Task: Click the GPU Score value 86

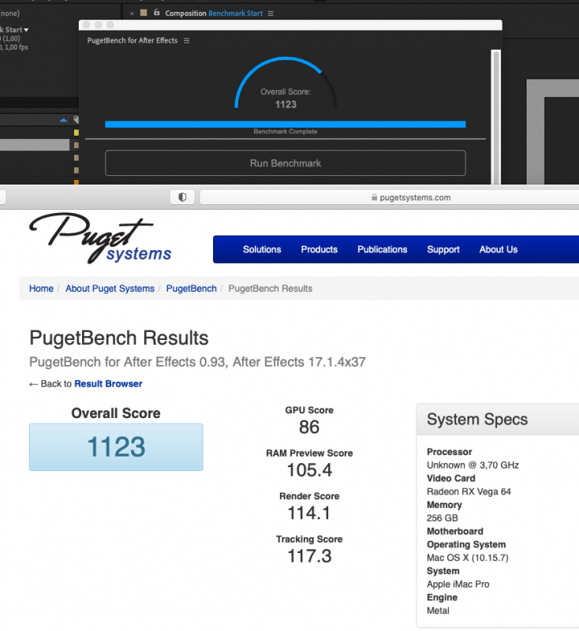Action: pyautogui.click(x=309, y=427)
